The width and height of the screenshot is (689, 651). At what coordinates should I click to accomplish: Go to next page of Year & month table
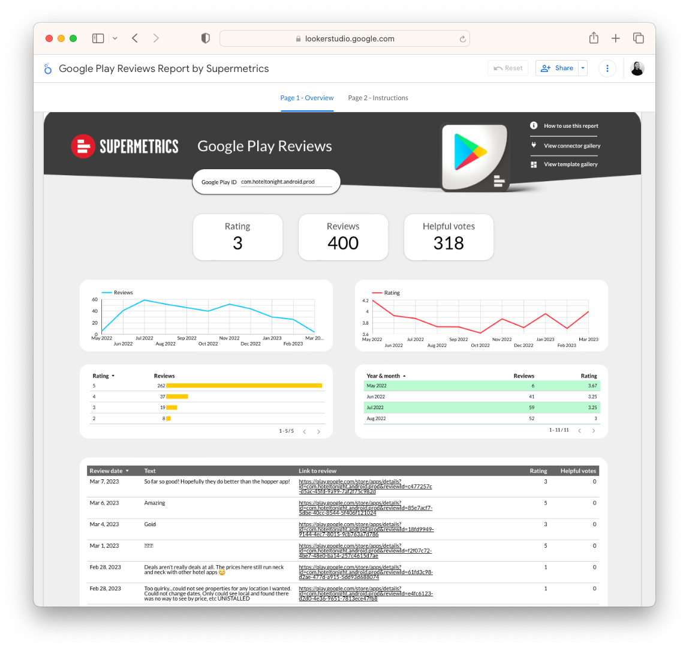point(594,431)
